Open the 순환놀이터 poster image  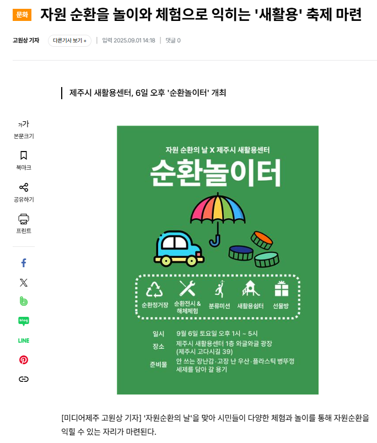pos(218,260)
